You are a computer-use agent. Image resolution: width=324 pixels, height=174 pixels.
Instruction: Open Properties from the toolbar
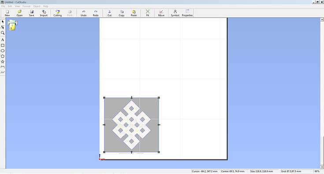[x=187, y=13]
